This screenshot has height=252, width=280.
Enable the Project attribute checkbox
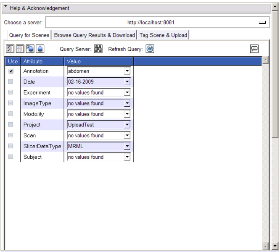click(11, 125)
